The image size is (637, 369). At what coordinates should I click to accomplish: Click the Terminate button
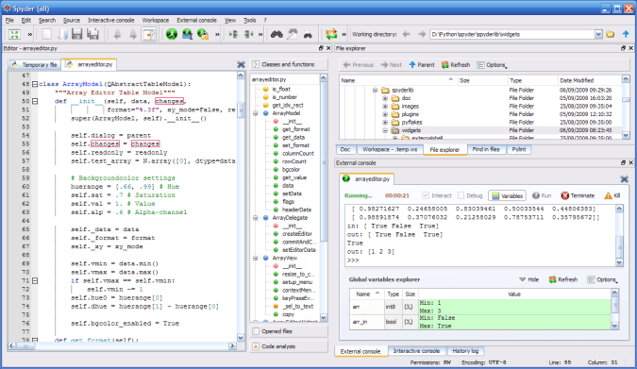point(578,195)
